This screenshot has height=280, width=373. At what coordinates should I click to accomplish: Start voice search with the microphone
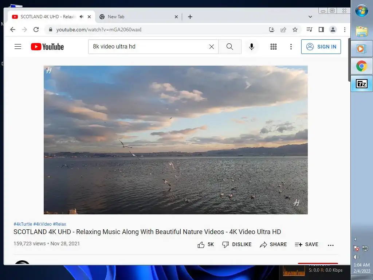click(252, 47)
